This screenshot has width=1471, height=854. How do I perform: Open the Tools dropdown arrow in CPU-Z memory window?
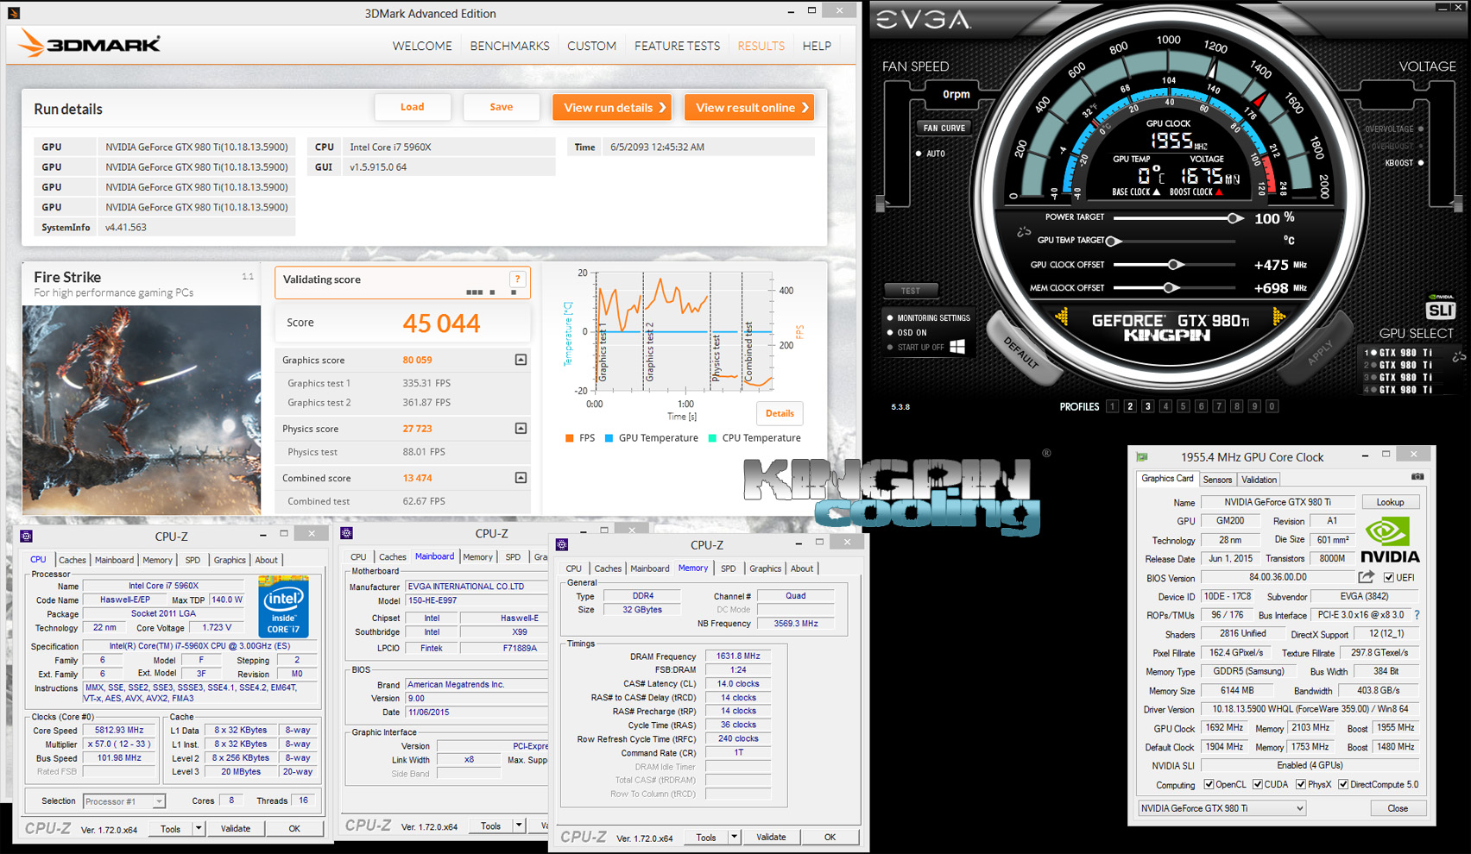734,837
